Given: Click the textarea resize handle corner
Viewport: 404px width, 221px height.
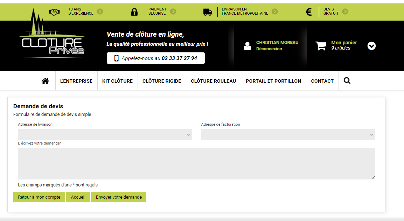Looking at the screenshot, I should pos(373,178).
